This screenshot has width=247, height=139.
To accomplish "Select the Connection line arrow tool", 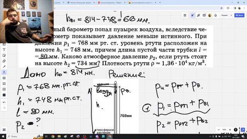I will click(x=4, y=67).
